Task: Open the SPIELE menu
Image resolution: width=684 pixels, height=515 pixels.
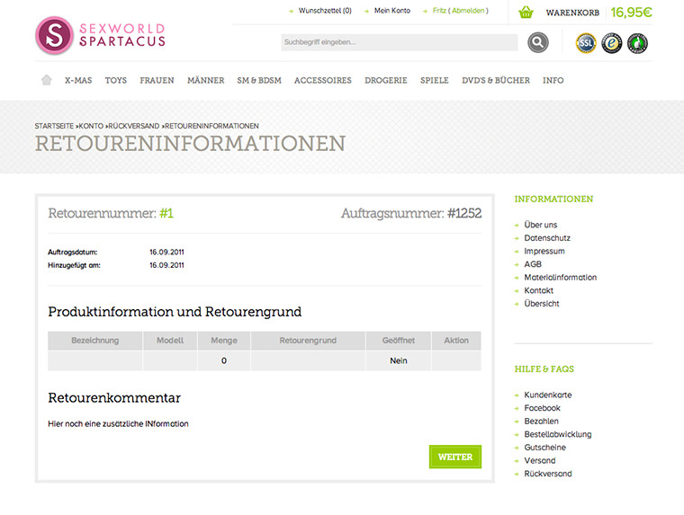Action: (x=435, y=80)
